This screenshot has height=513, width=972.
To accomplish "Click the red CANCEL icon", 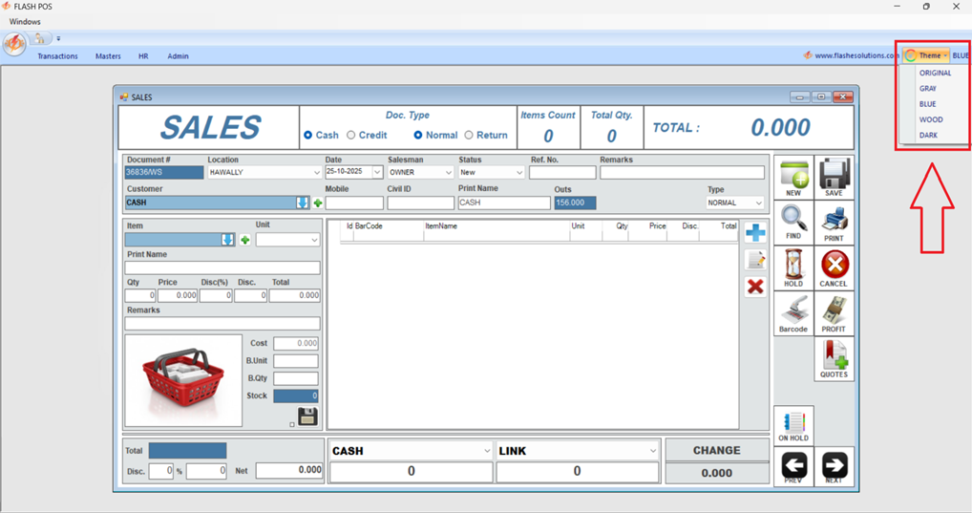I will (834, 267).
